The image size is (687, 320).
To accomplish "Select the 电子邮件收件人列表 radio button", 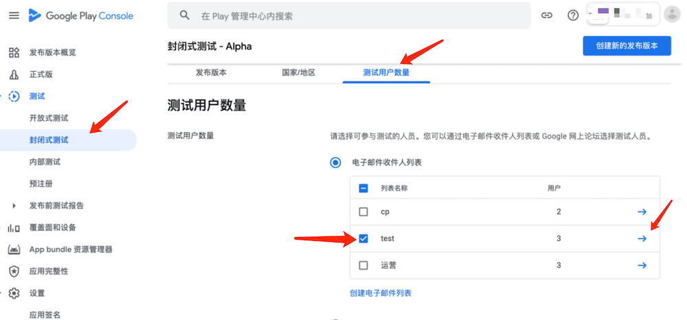I will click(335, 163).
